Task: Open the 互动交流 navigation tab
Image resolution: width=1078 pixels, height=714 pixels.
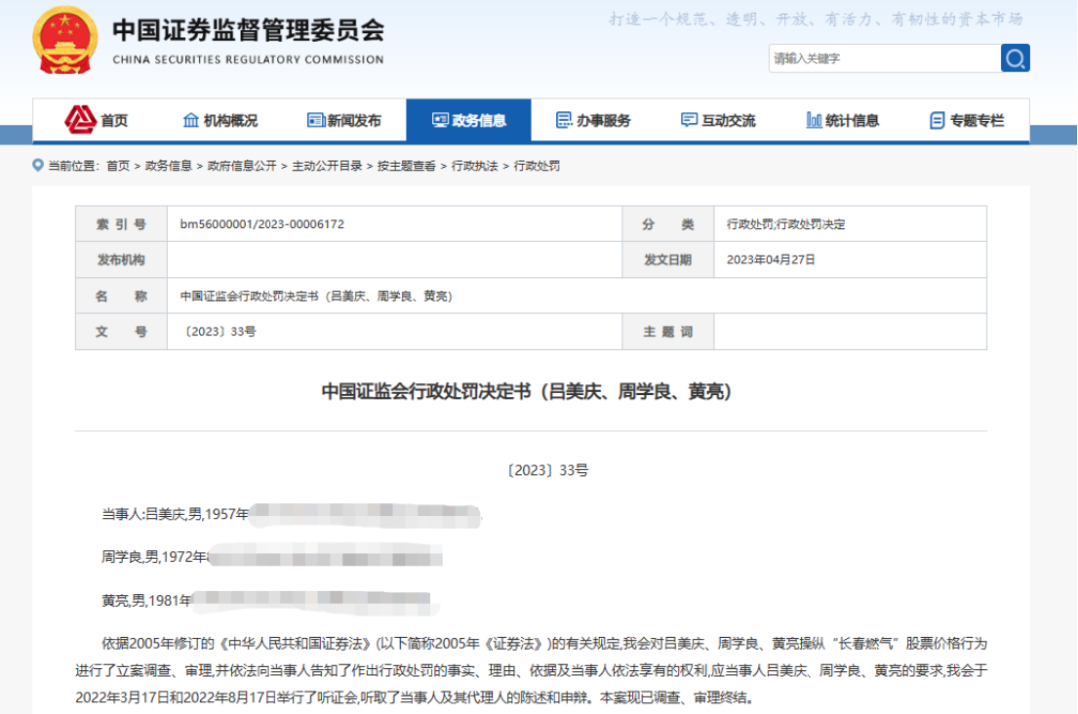Action: tap(718, 121)
